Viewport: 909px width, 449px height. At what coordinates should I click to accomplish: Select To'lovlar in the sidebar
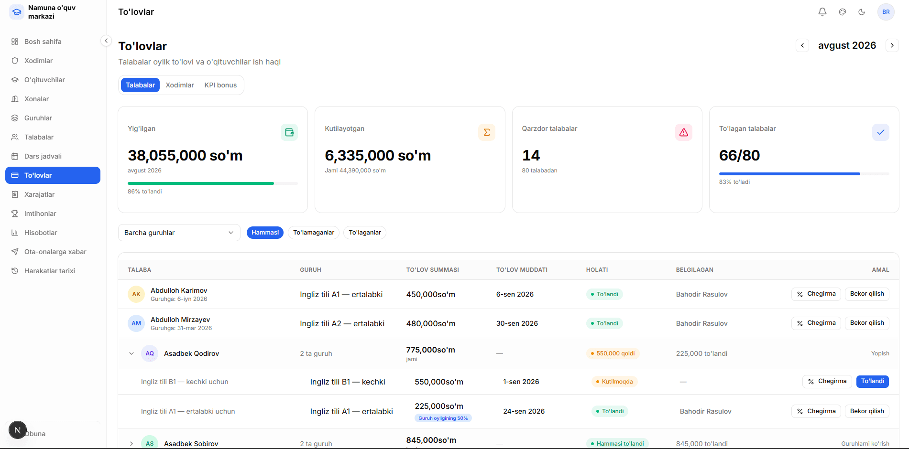tap(53, 175)
